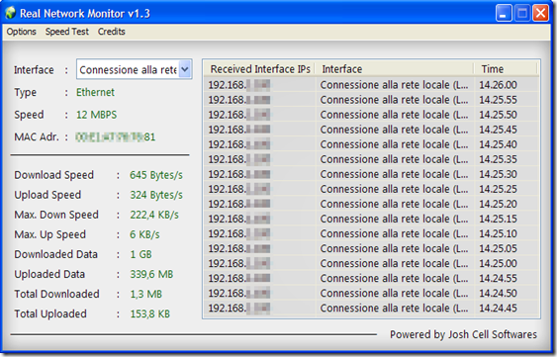Select the row with time 14.24.50
This screenshot has height=357, width=557.
371,294
